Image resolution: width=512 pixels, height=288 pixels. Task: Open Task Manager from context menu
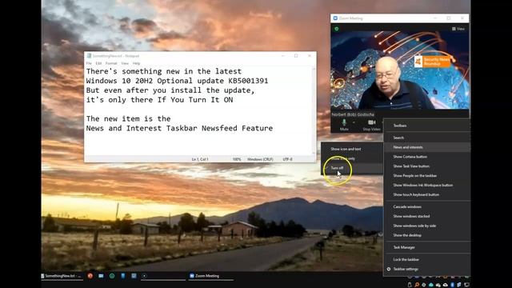point(427,247)
